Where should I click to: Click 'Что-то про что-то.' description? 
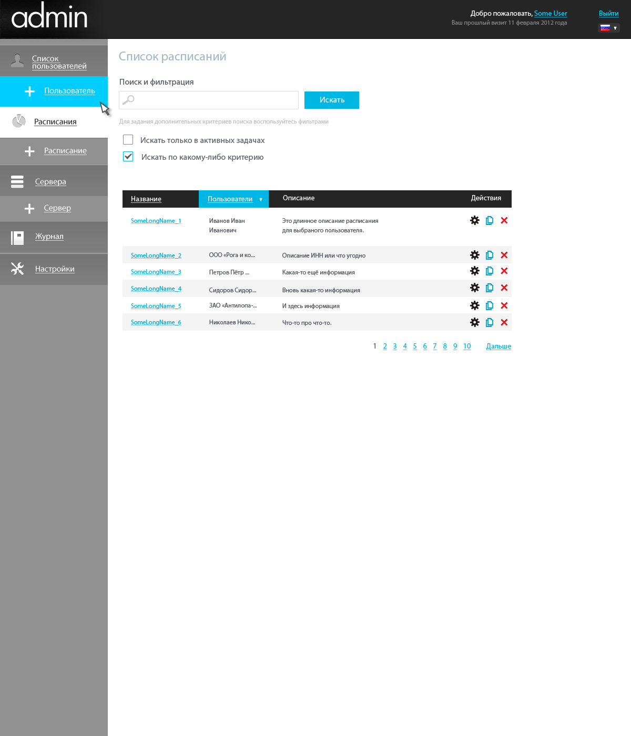point(307,323)
